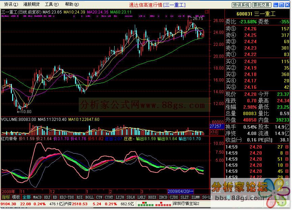Switch to the SDLH indicator
The image size is (292, 210).
[x=130, y=197]
